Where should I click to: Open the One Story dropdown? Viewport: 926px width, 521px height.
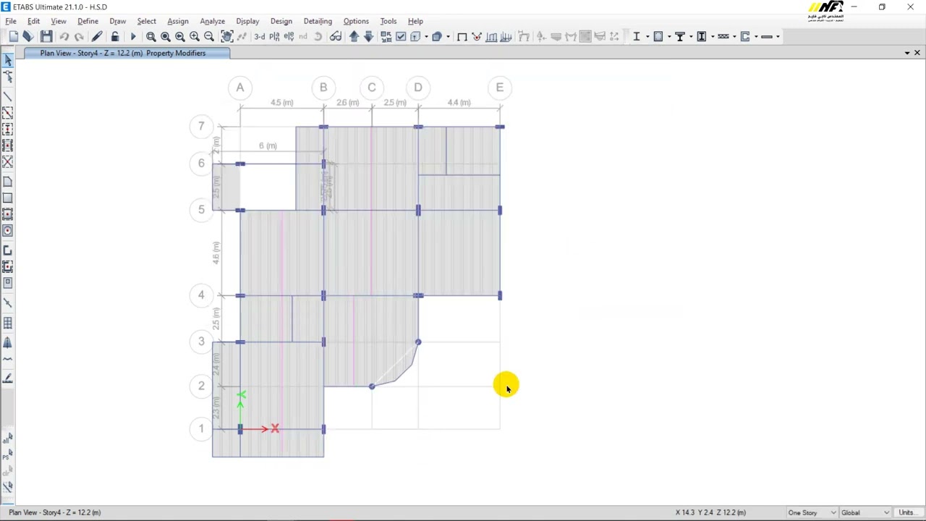pos(811,512)
